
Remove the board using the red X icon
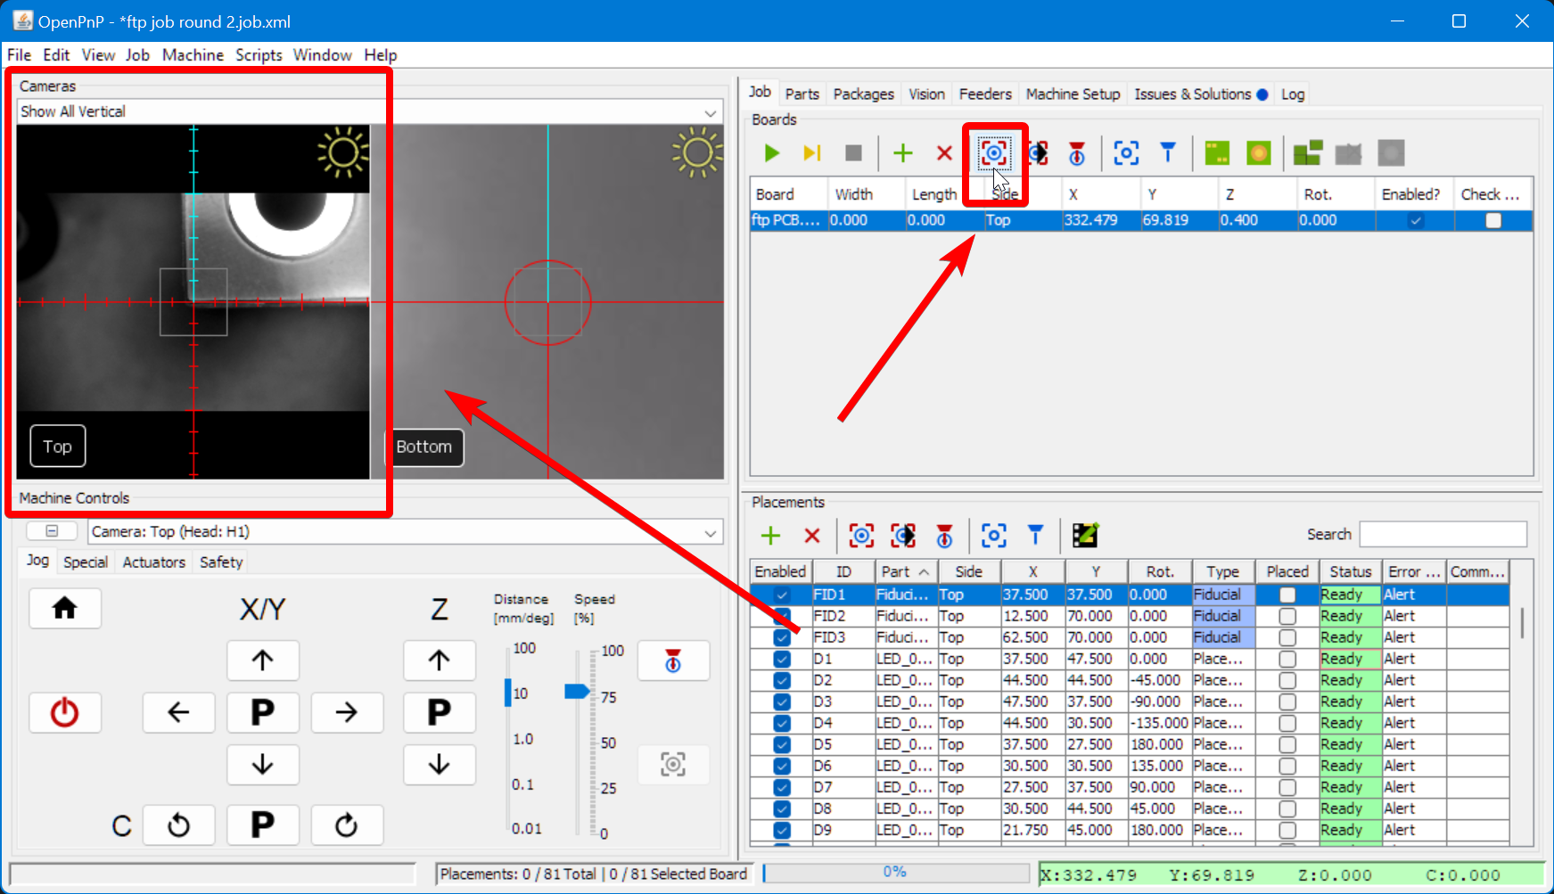944,153
